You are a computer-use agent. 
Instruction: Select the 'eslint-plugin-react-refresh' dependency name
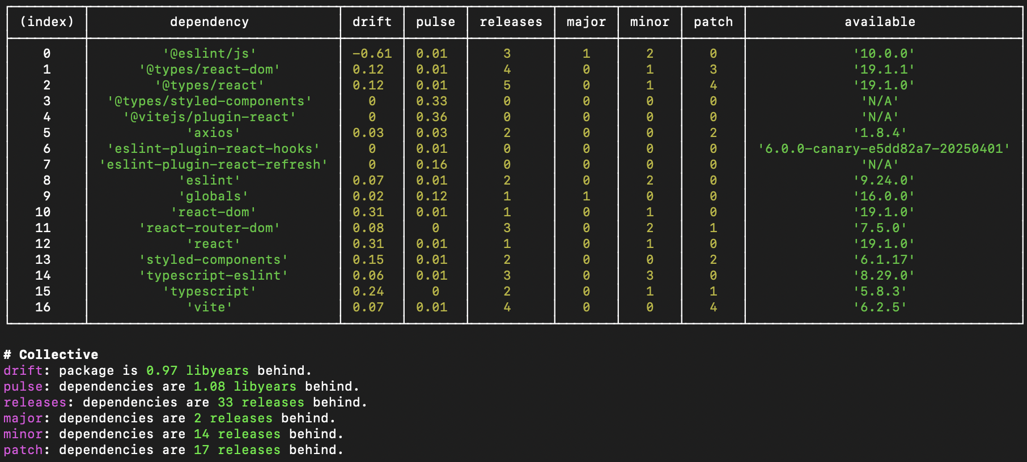tap(214, 165)
